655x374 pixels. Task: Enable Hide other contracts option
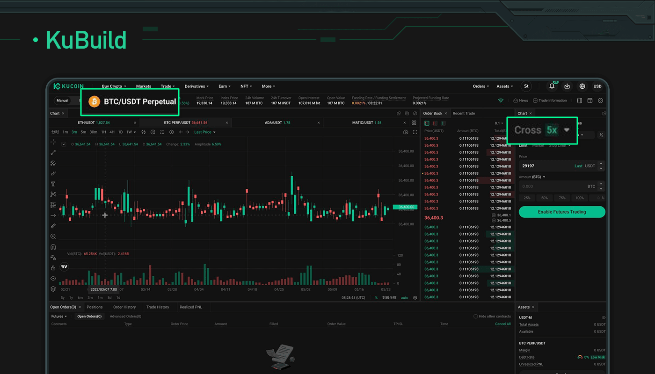coord(492,316)
